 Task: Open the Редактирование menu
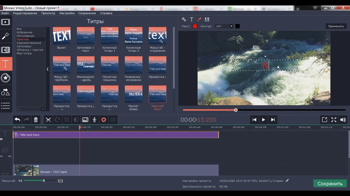[25, 13]
